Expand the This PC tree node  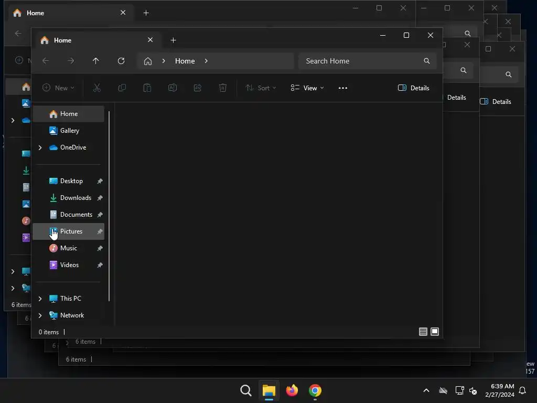coord(40,299)
